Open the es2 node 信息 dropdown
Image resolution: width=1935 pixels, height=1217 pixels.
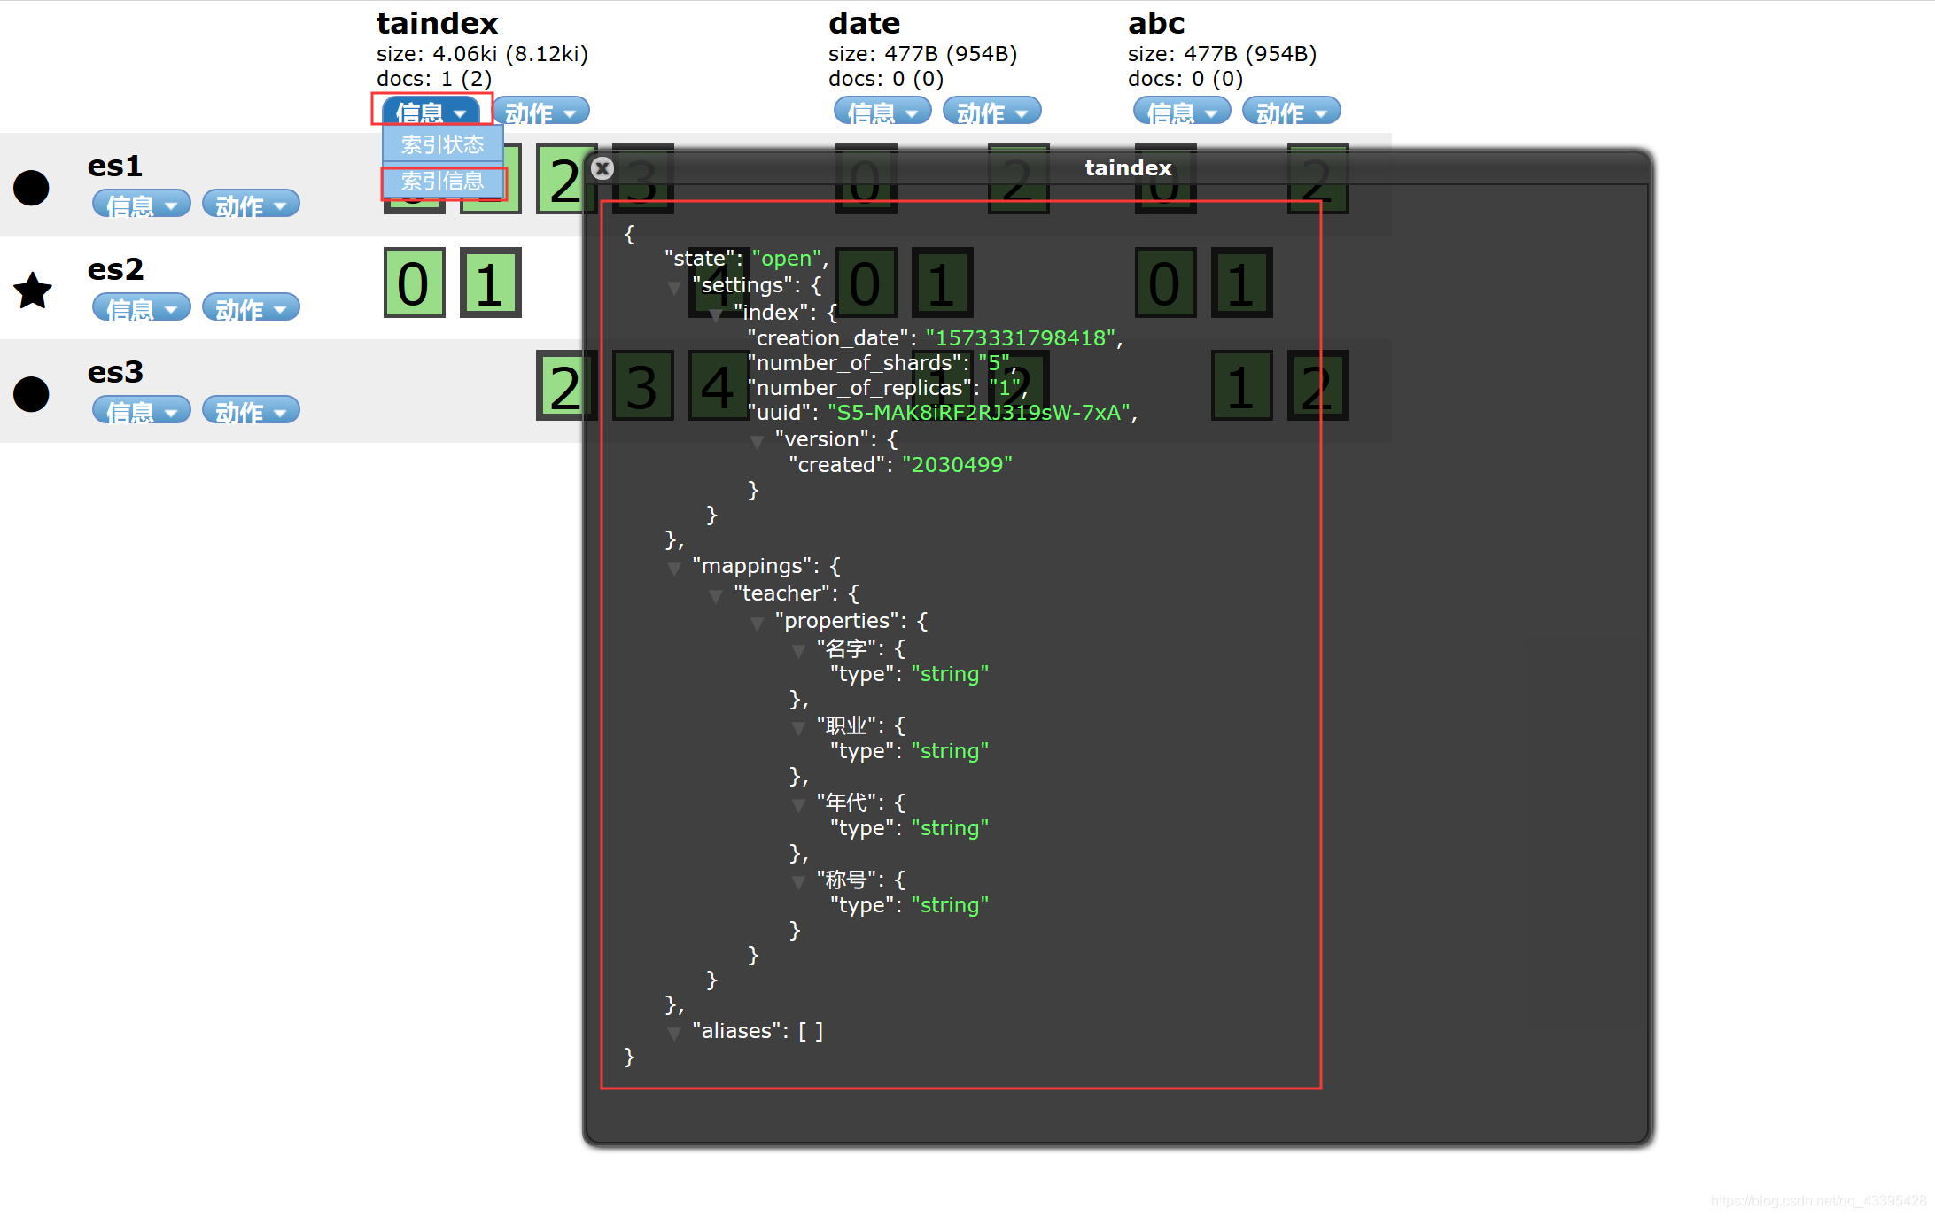click(x=142, y=308)
